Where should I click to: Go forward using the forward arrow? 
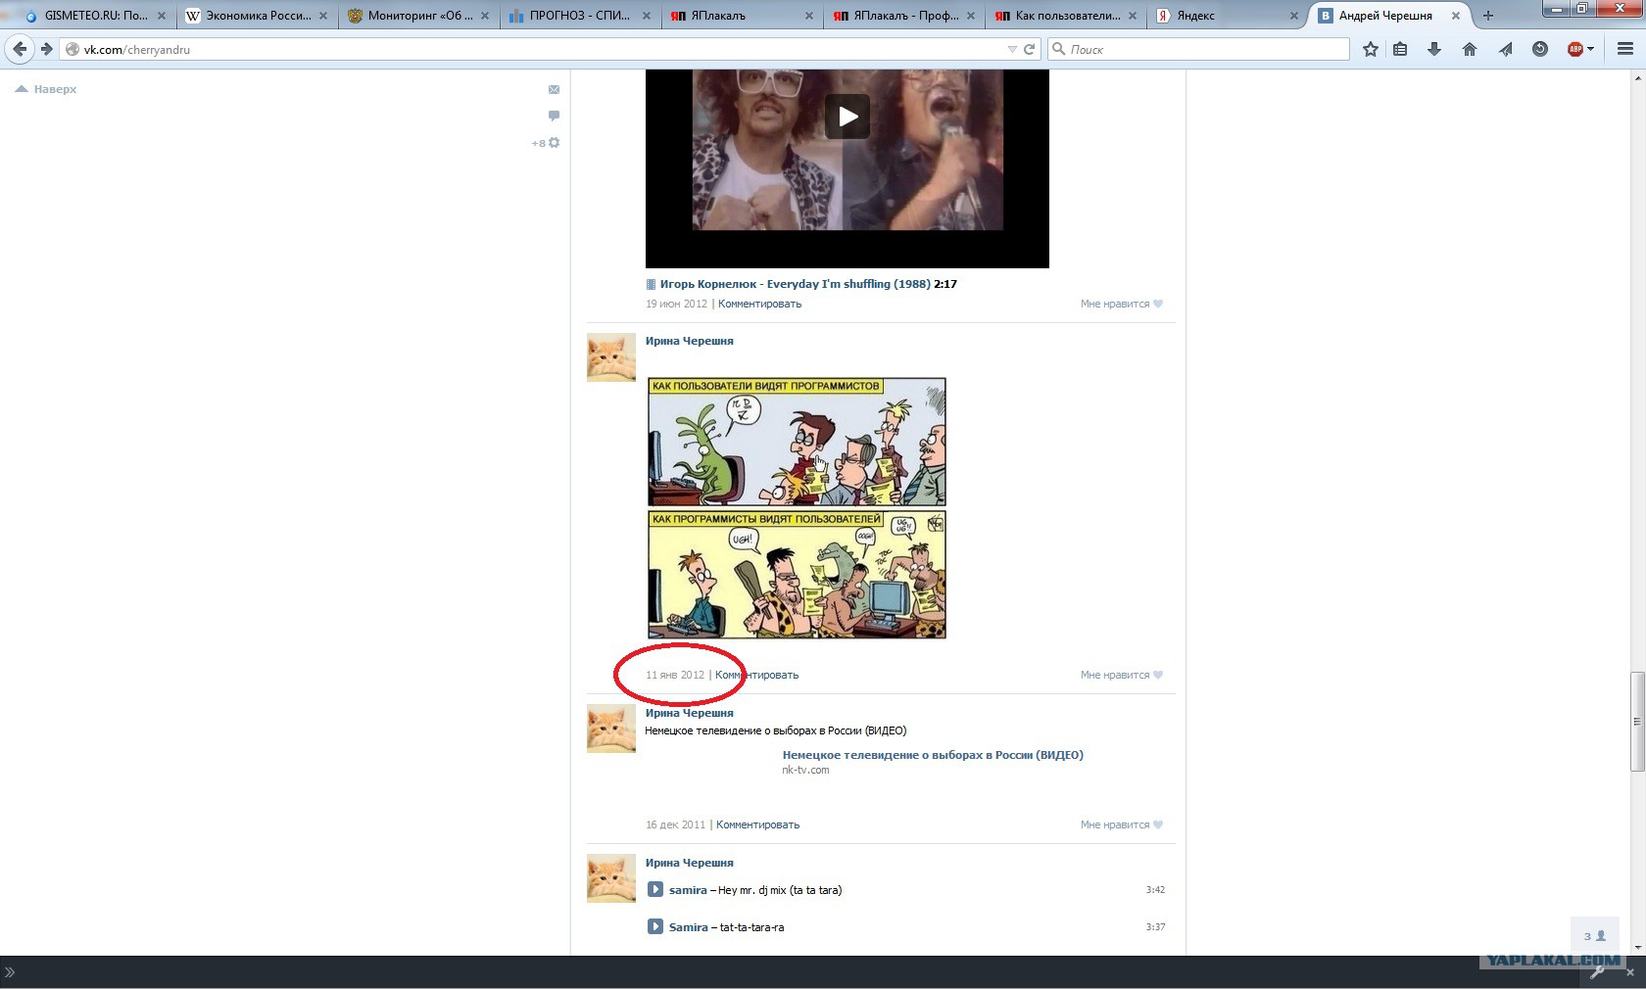coord(46,49)
